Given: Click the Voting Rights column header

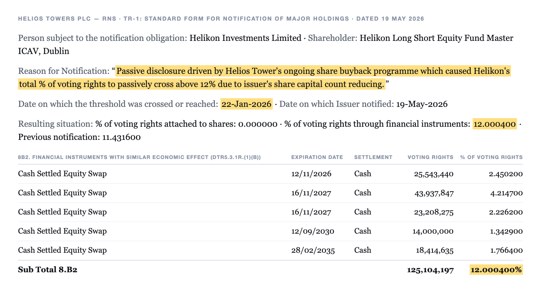Looking at the screenshot, I should tap(431, 157).
